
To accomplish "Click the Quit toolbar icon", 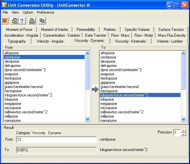I will tap(5, 21).
